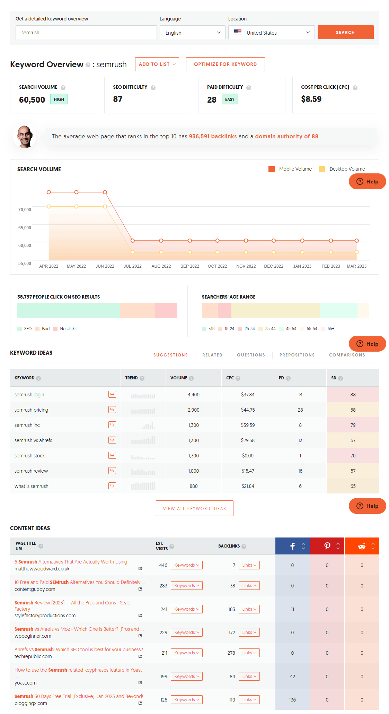Switch to the Comparisons keyword ideas tab
389x714 pixels.
coord(347,355)
